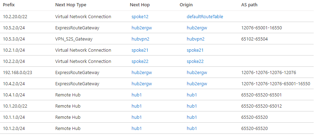Select hub2ergw origin for 10.5.2.0/24 route
The width and height of the screenshot is (320, 138).
[197, 28]
